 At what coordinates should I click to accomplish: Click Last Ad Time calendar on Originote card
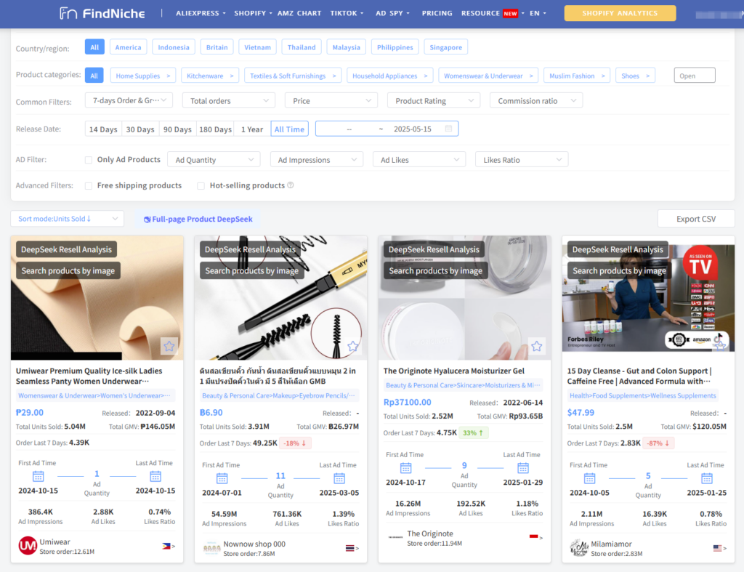pyautogui.click(x=523, y=468)
